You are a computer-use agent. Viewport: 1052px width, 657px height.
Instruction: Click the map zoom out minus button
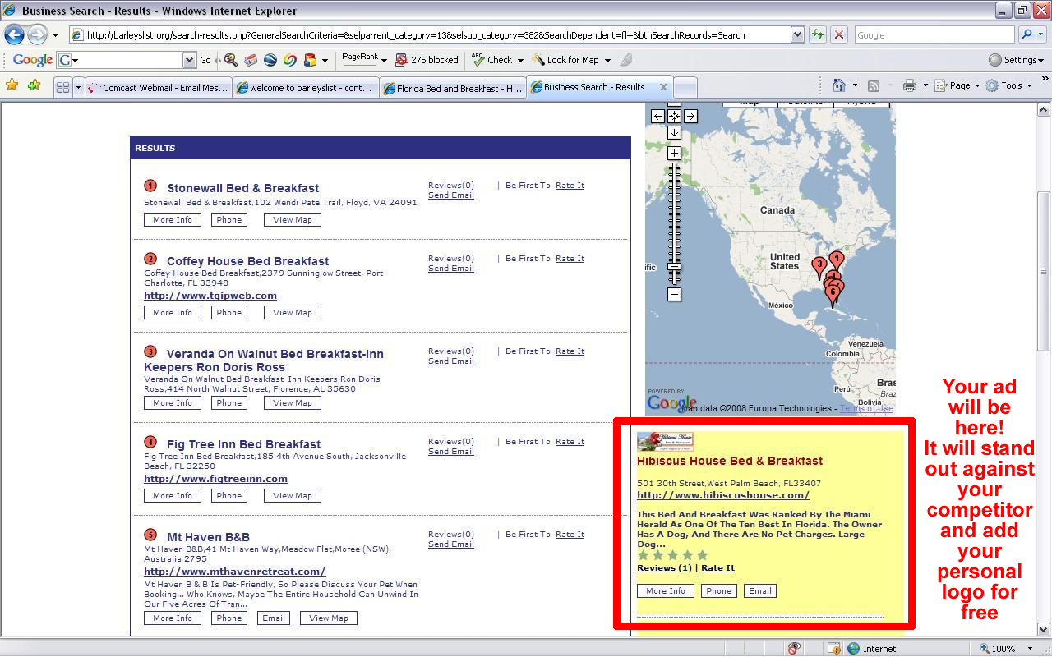tap(674, 294)
